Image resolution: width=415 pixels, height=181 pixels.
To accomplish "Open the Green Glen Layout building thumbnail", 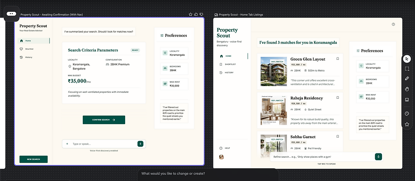I will [274, 71].
